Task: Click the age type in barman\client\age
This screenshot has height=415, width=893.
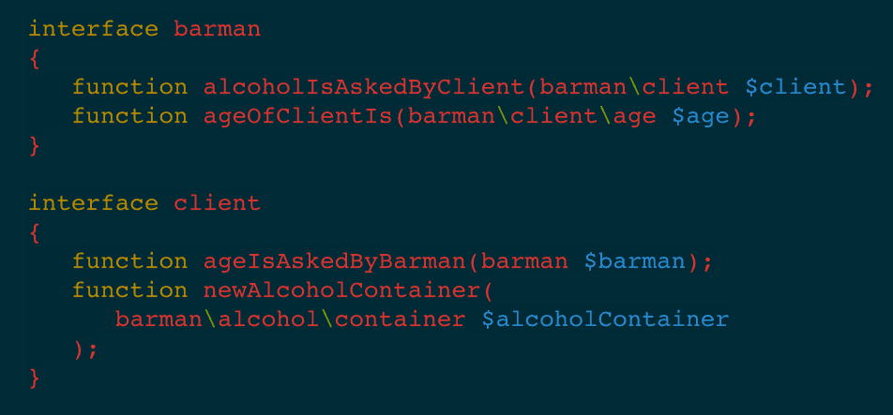Action: pyautogui.click(x=635, y=116)
